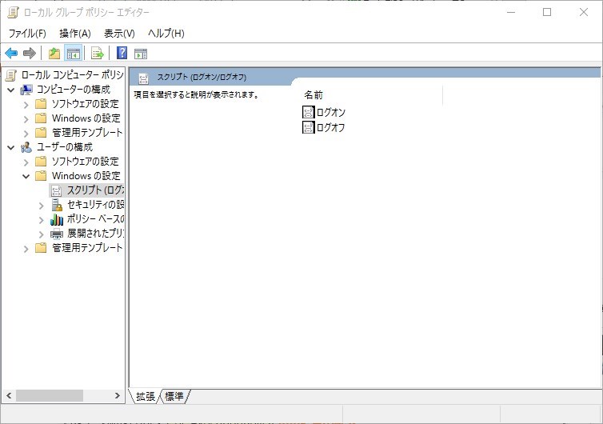The height and width of the screenshot is (424, 603).
Task: Click the Back arrow toolbar icon
Action: pyautogui.click(x=11, y=53)
